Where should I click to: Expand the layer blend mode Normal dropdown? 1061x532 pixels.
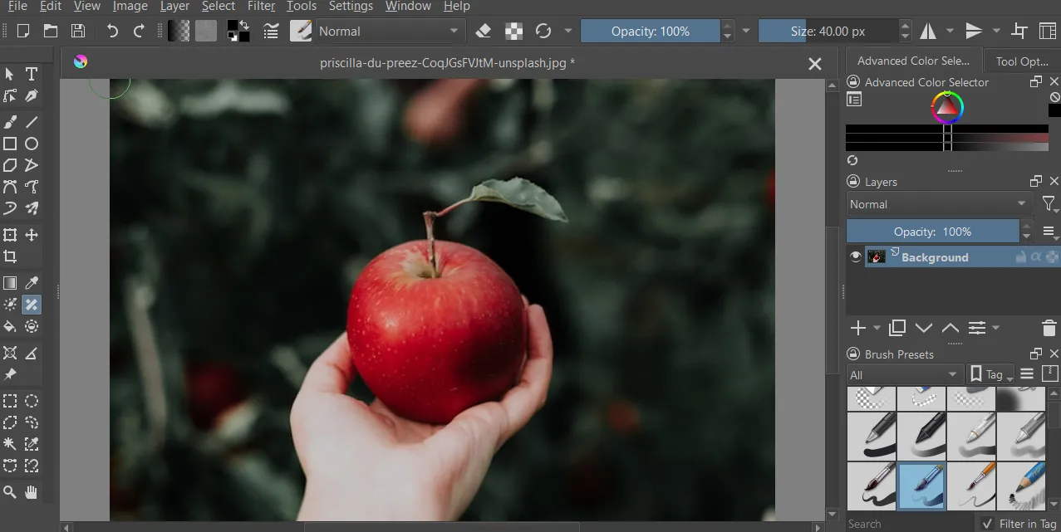pos(939,204)
